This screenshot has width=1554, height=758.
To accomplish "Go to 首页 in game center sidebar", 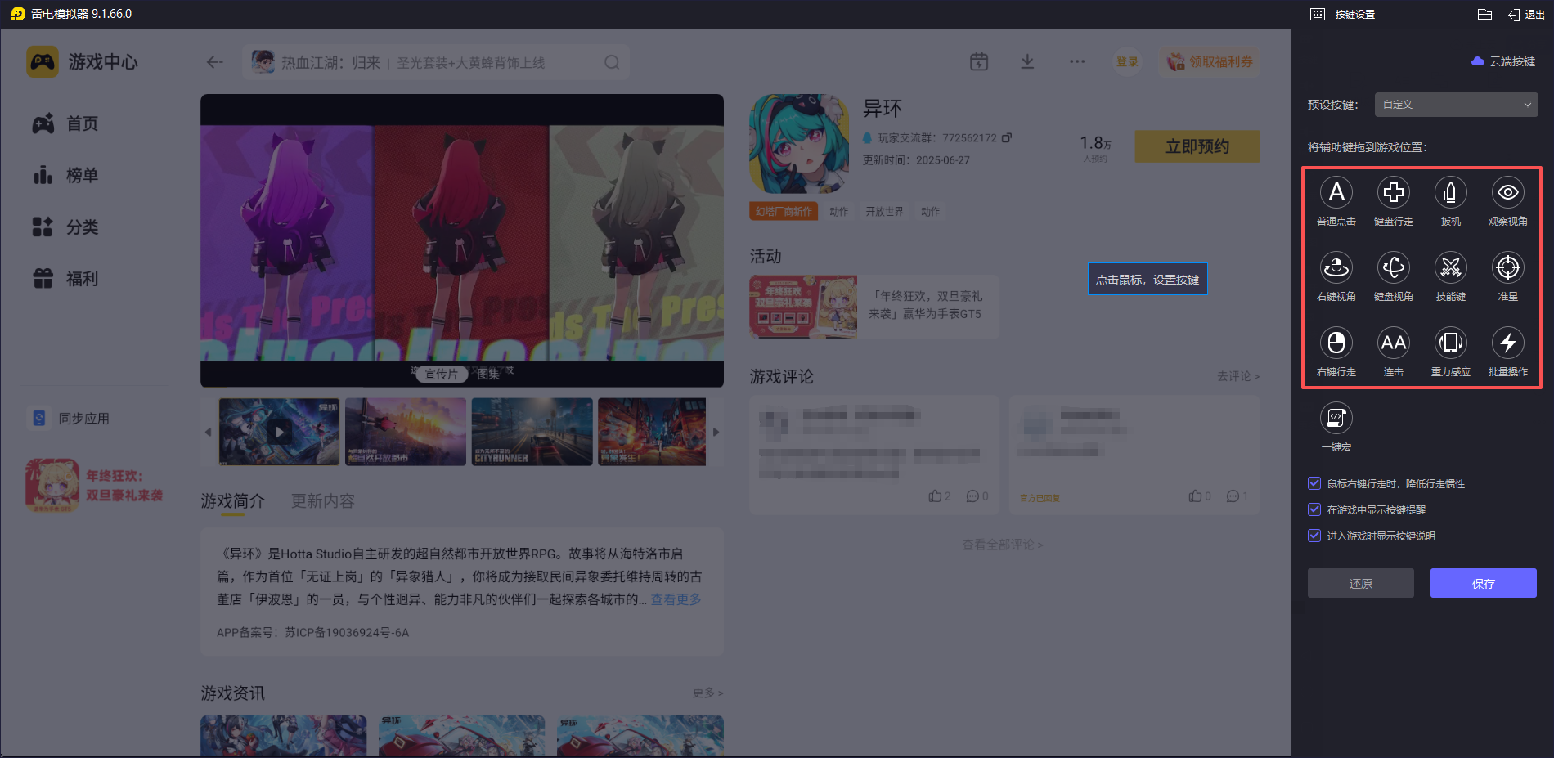I will pyautogui.click(x=65, y=123).
